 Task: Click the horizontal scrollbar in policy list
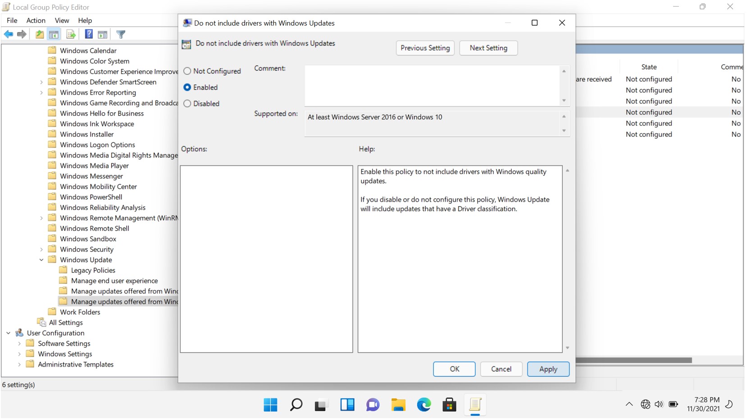coord(634,360)
